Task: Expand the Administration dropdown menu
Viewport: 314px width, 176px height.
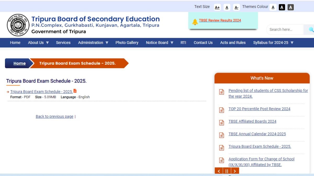Action: pyautogui.click(x=93, y=43)
